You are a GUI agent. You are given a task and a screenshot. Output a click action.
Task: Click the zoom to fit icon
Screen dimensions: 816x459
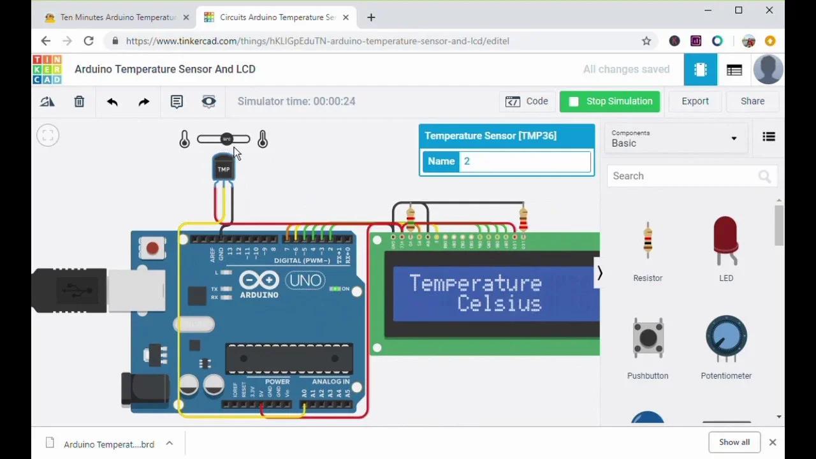[x=48, y=135]
